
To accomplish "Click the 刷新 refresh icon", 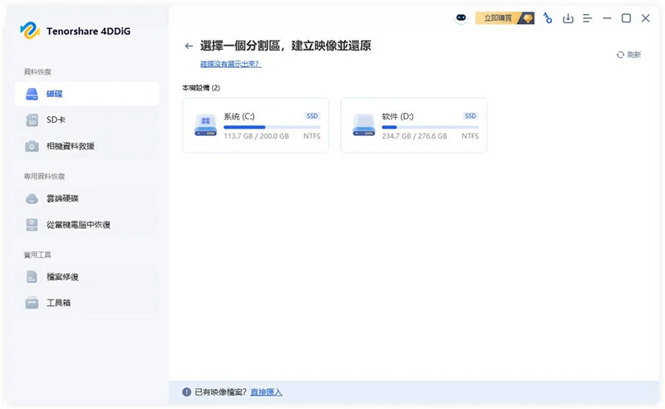I will [x=620, y=55].
